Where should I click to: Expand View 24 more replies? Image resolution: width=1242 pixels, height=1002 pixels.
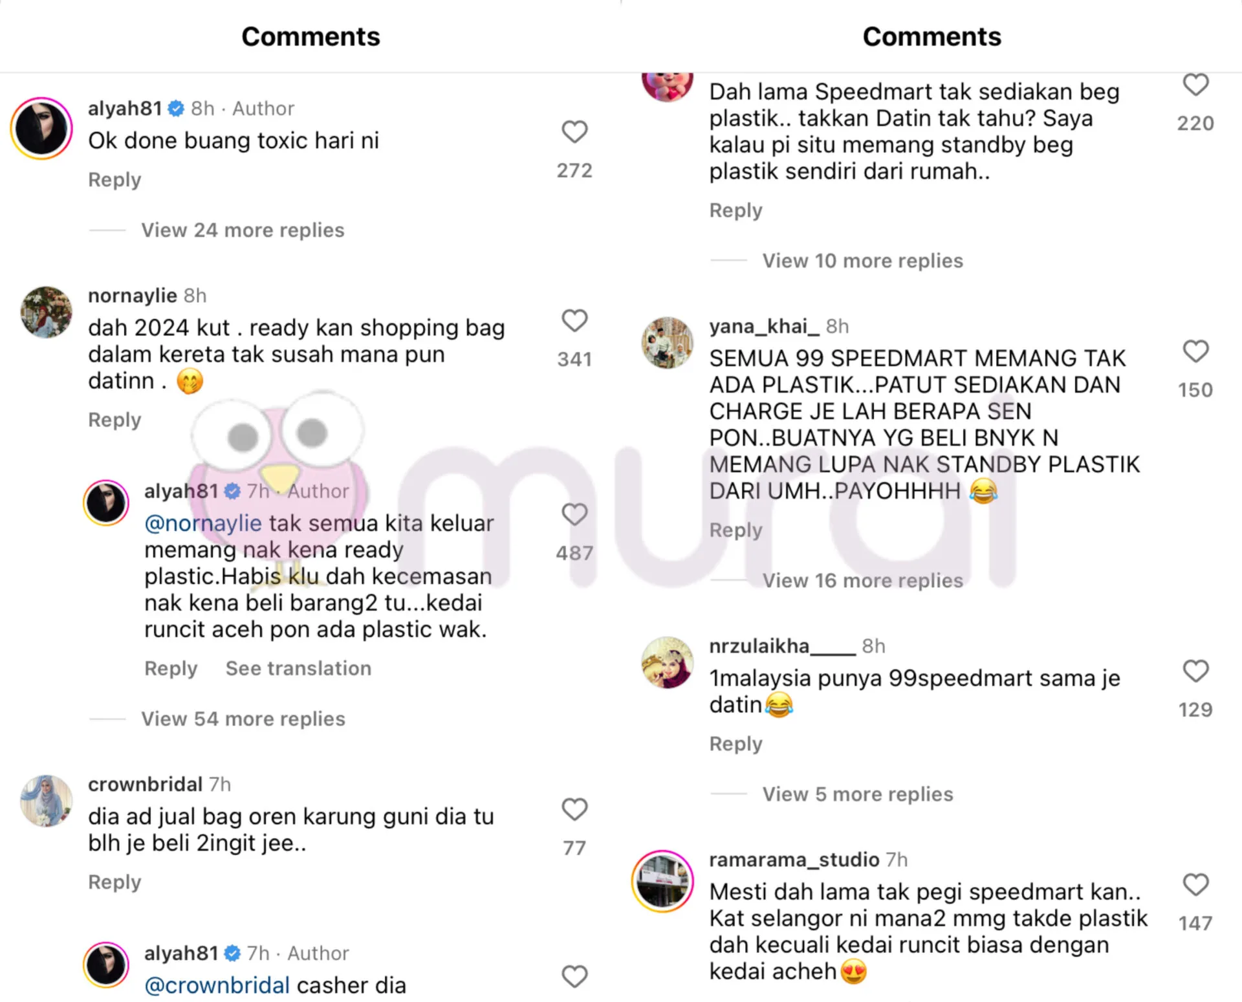coord(243,230)
